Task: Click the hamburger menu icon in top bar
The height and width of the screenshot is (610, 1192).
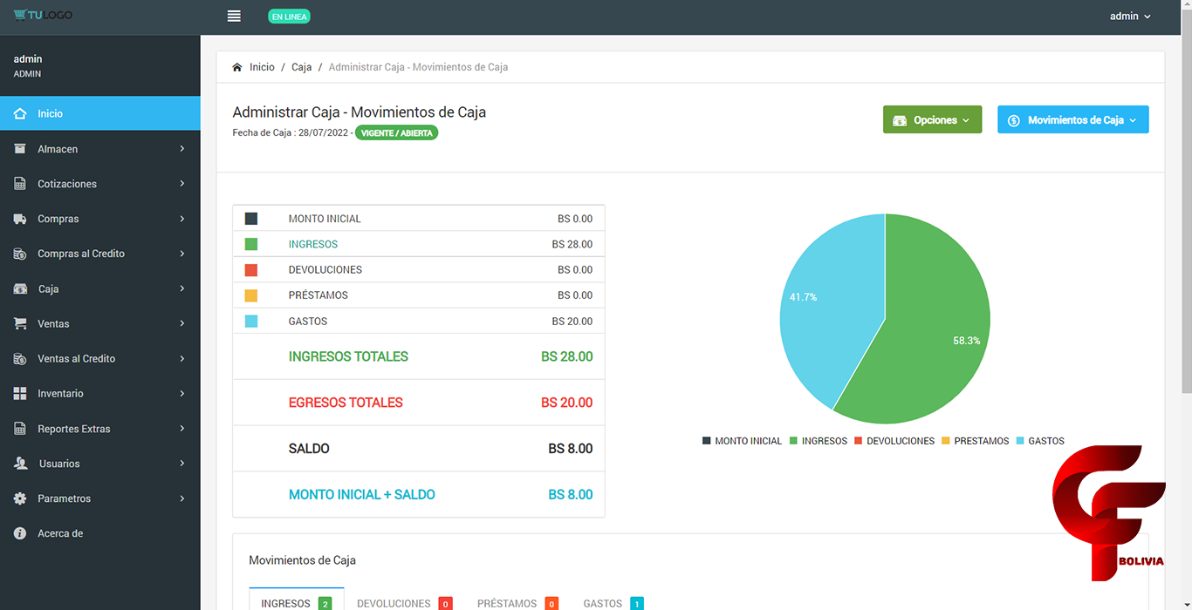Action: tap(234, 16)
